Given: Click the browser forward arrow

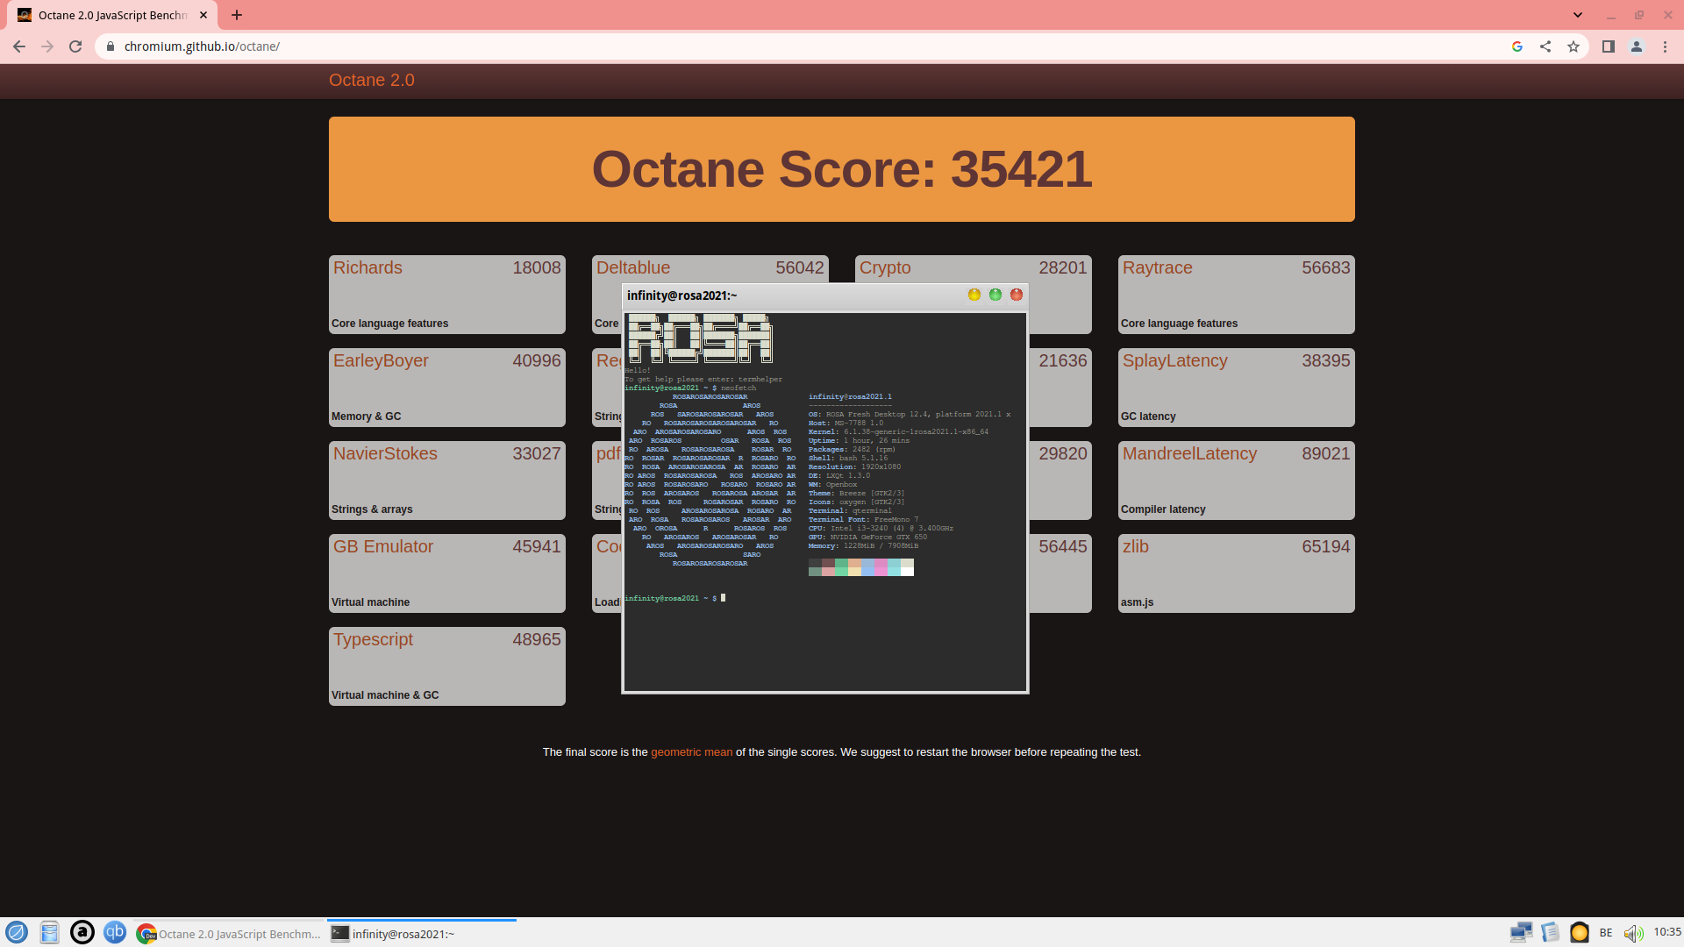Looking at the screenshot, I should (x=47, y=46).
